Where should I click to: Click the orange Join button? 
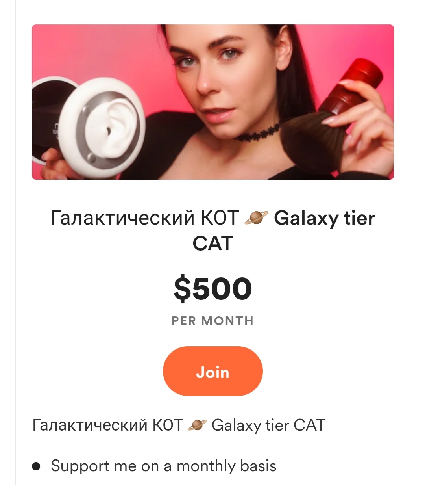[x=213, y=371]
